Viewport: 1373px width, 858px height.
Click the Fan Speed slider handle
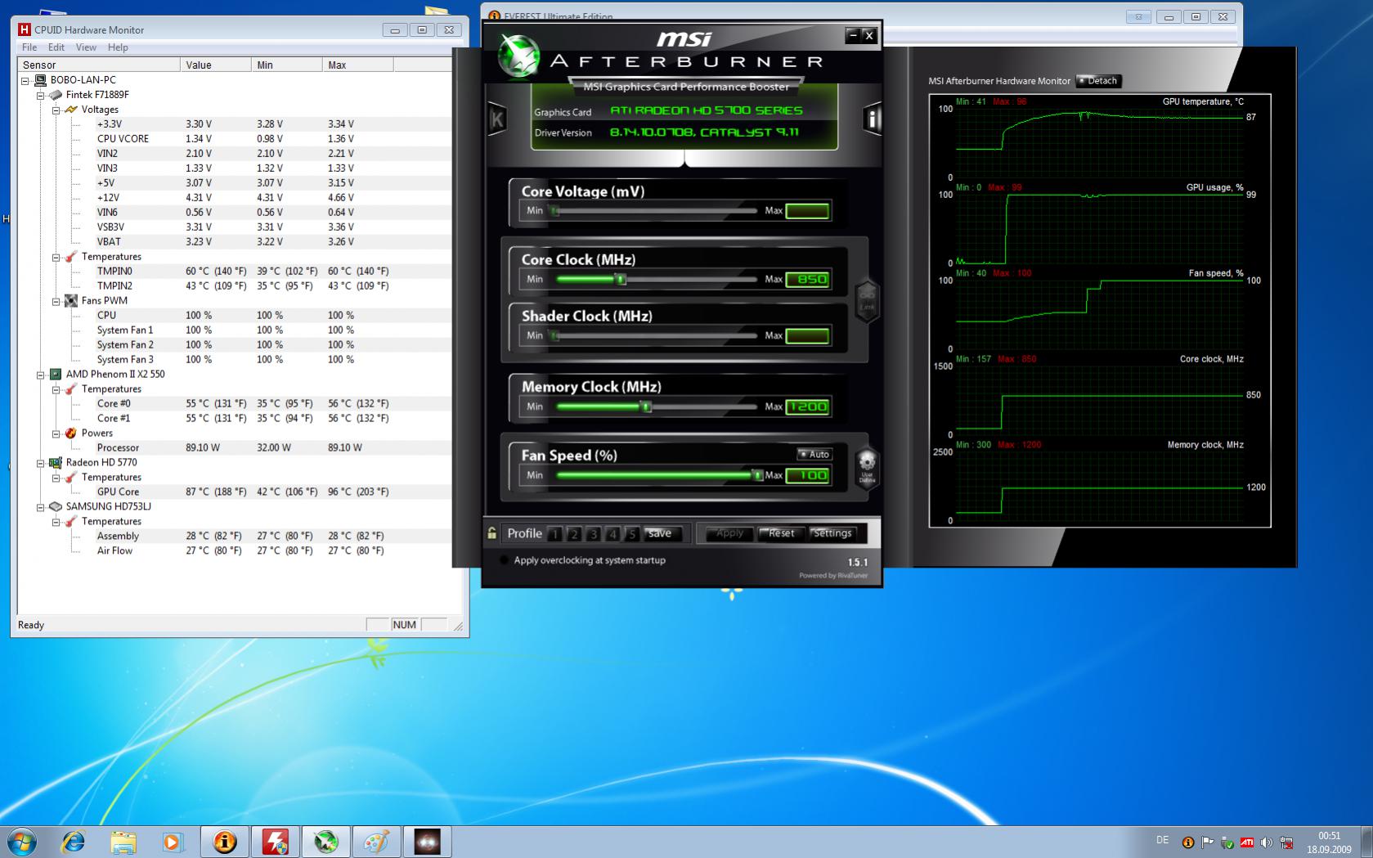pos(758,475)
